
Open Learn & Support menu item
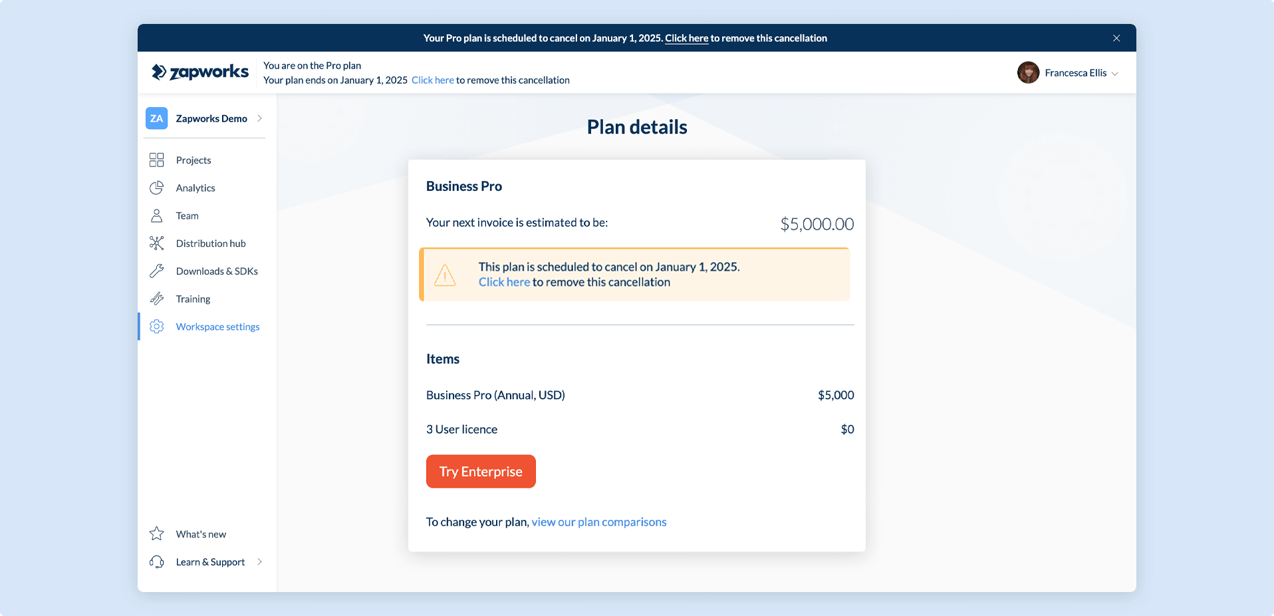click(210, 561)
